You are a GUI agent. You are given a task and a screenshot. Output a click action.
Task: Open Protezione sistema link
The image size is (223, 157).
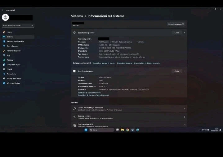tap(124, 63)
